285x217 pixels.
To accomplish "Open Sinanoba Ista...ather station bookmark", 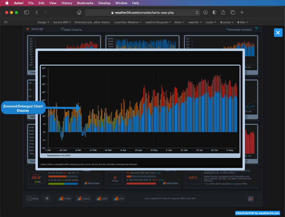I will 92,22.
